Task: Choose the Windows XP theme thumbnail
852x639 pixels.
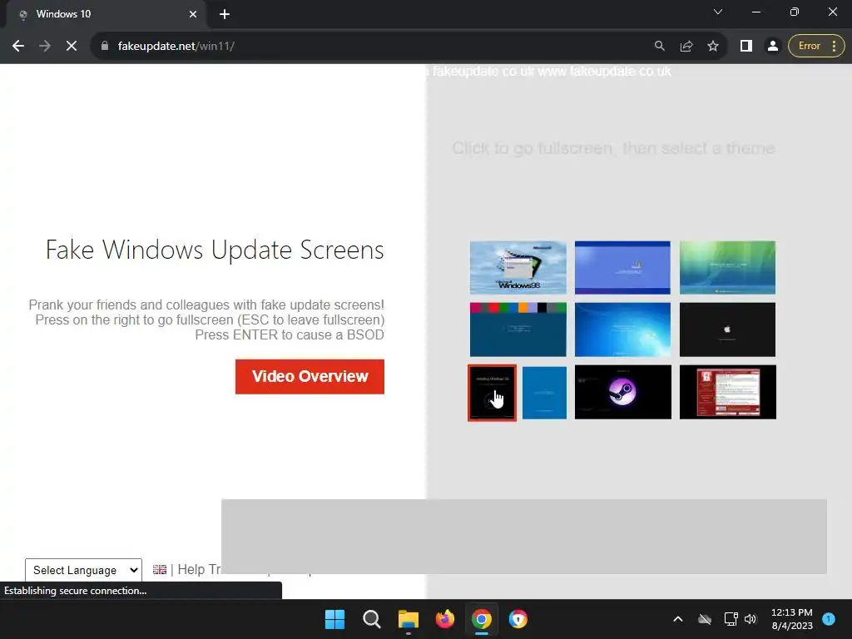Action: coord(622,267)
